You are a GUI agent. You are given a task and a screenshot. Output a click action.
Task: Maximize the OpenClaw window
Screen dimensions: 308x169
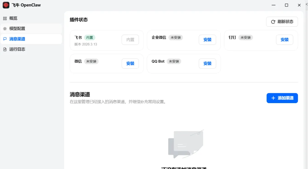click(286, 5)
